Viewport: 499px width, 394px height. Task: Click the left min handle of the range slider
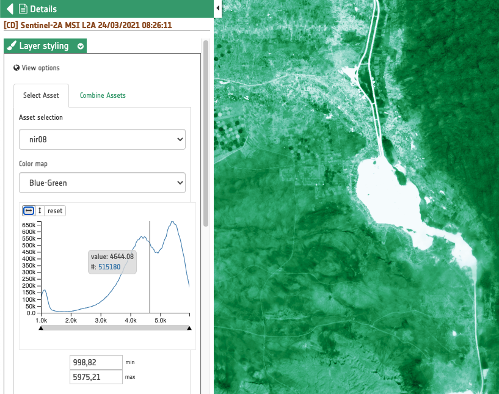41,328
